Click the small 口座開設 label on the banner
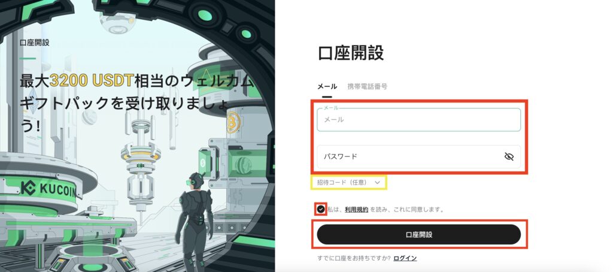 pyautogui.click(x=35, y=43)
